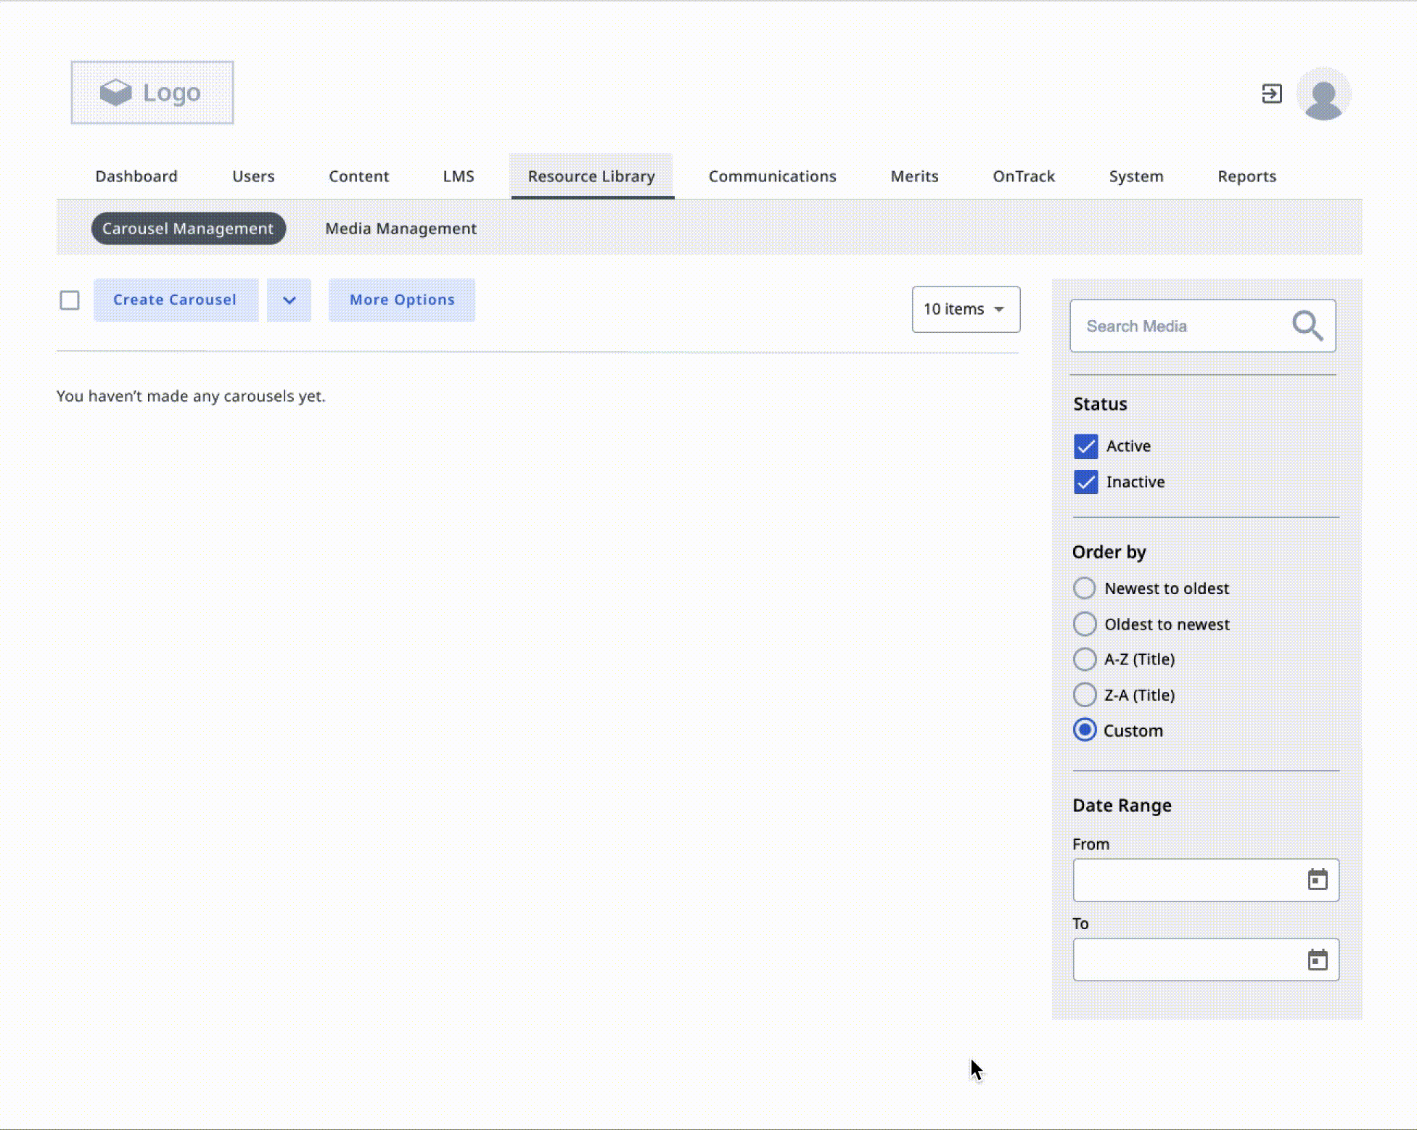Viewport: 1417px width, 1130px height.
Task: Expand More Options dropdown
Action: coord(401,300)
